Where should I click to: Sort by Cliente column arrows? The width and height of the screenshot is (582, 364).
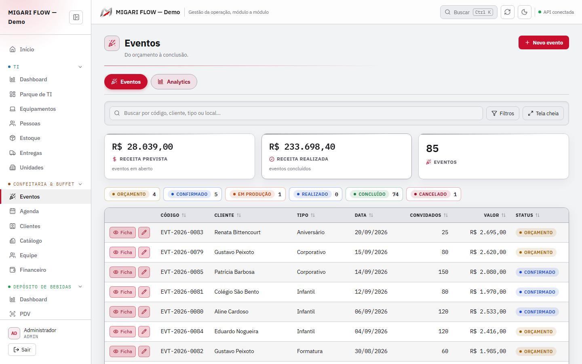click(x=239, y=215)
